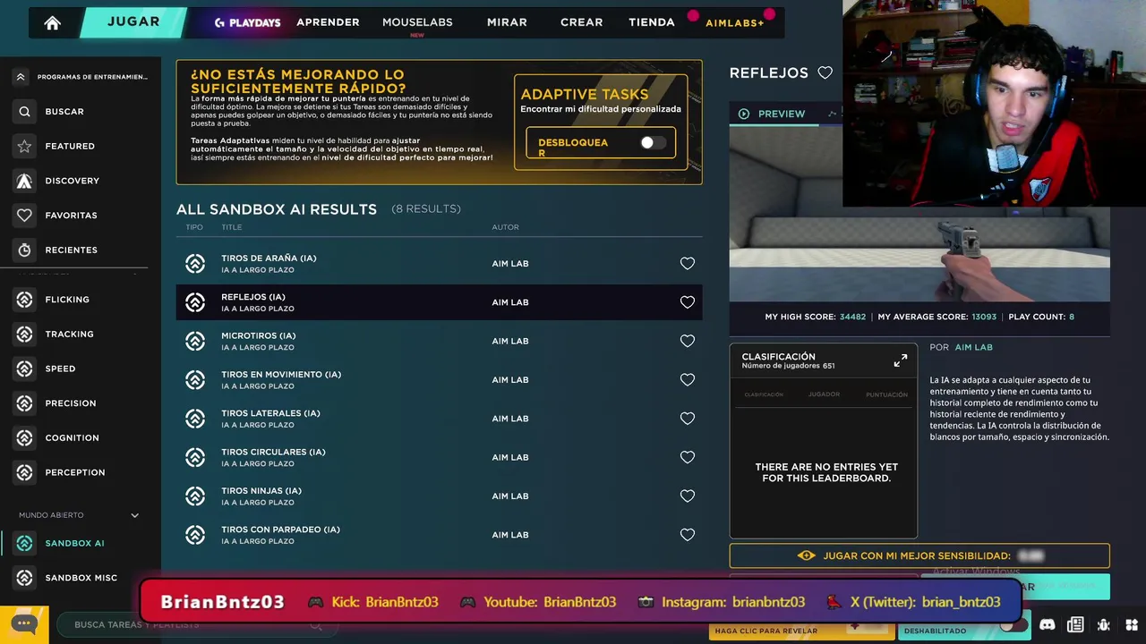Select the Tiros con Parpadeo (IA) task

pos(439,535)
